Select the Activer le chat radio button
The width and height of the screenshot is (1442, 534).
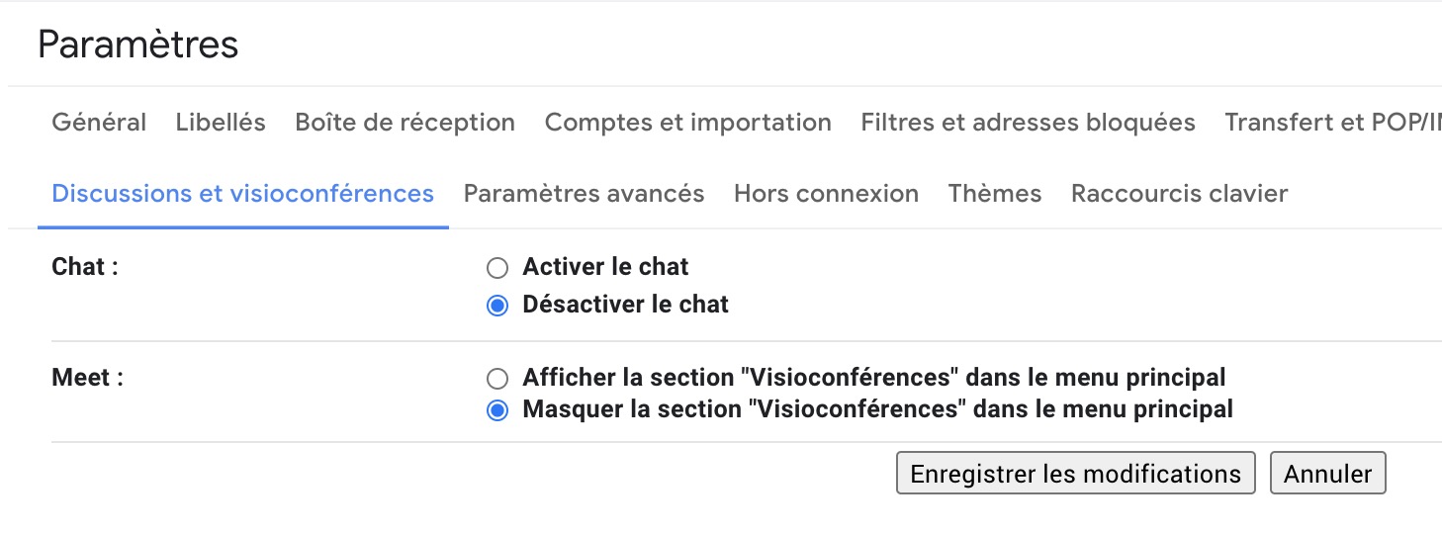[x=497, y=268]
